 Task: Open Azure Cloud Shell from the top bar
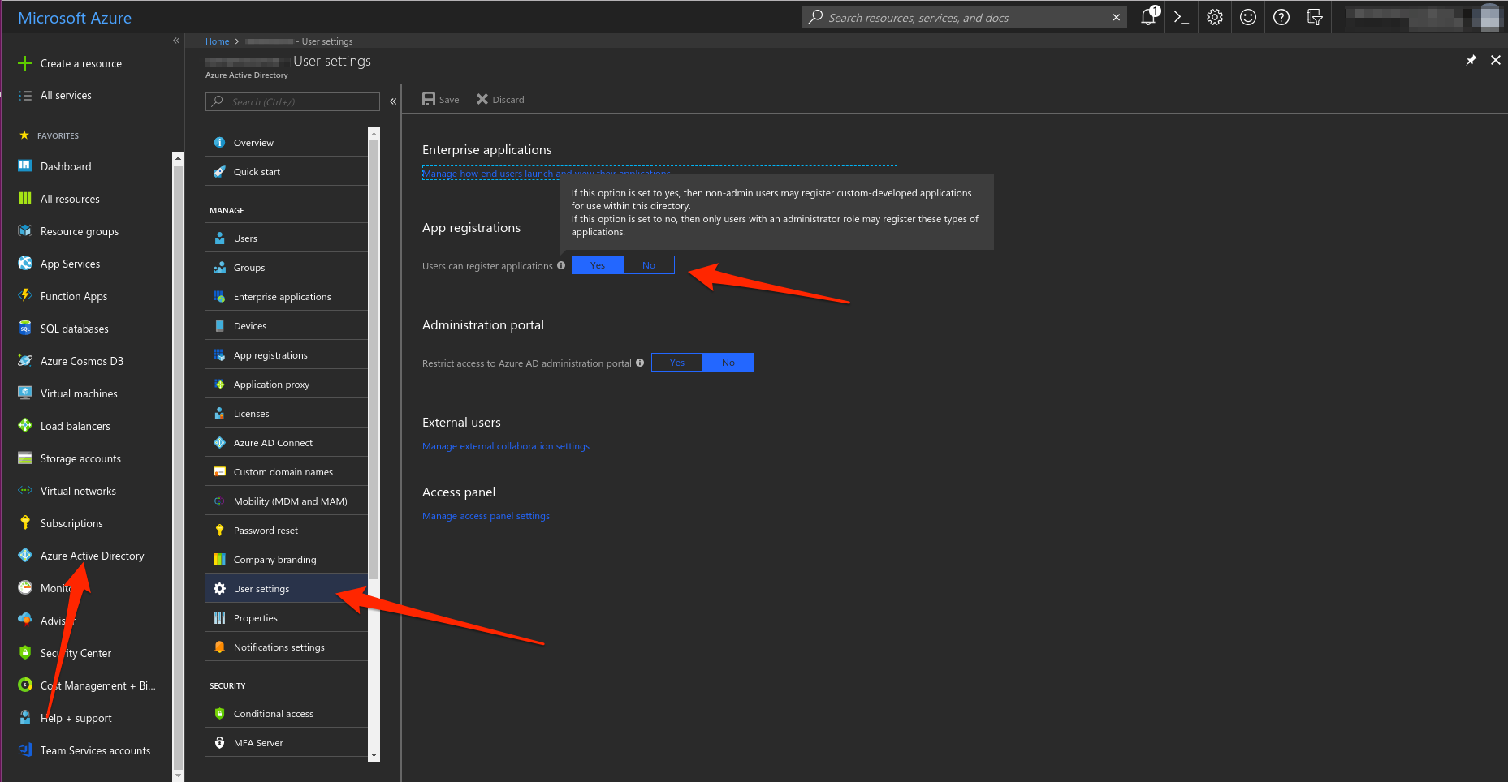point(1182,17)
